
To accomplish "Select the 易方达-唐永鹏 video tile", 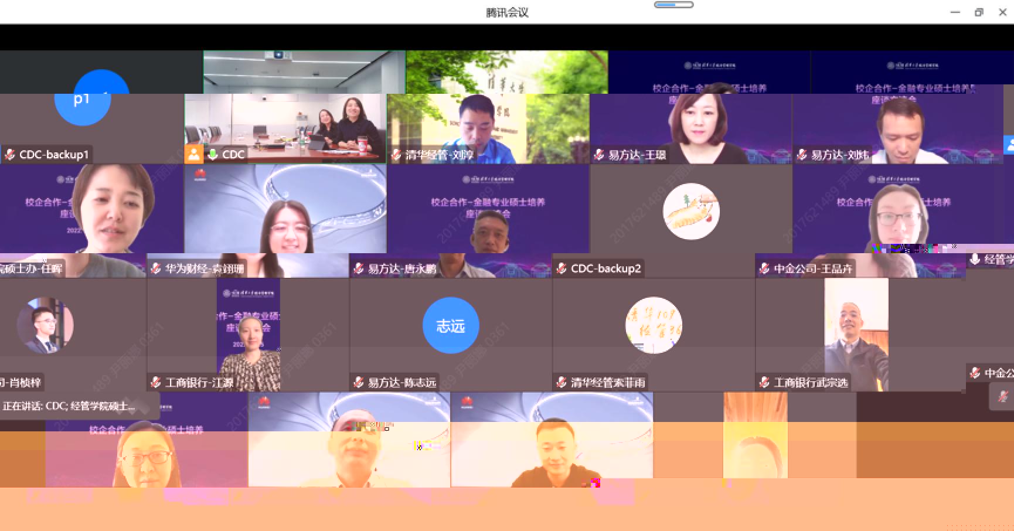I will click(x=488, y=209).
